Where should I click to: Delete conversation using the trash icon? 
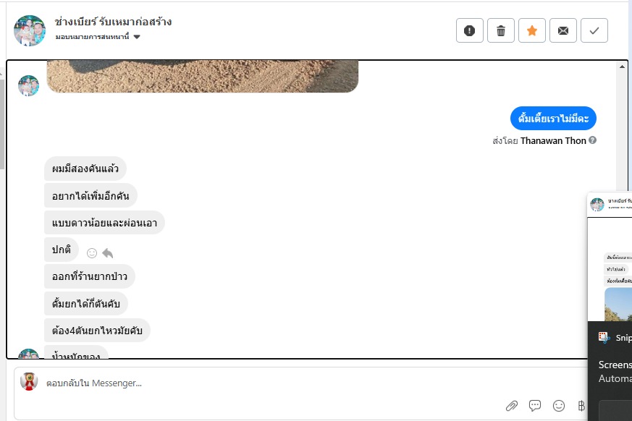(x=501, y=30)
